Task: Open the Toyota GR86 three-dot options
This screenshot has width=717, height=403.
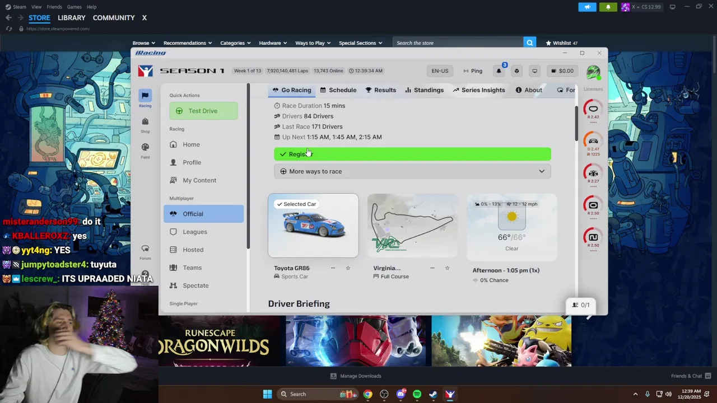Action: click(333, 268)
